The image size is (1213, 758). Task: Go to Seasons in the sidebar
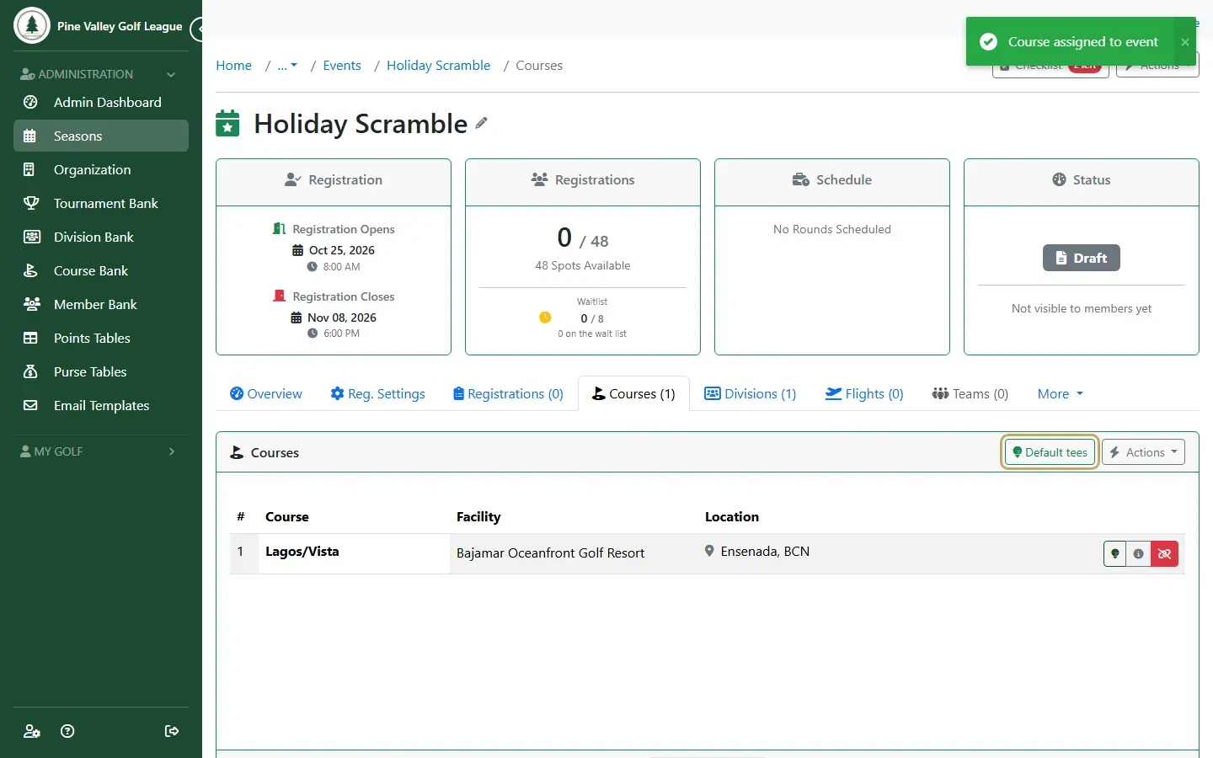101,136
